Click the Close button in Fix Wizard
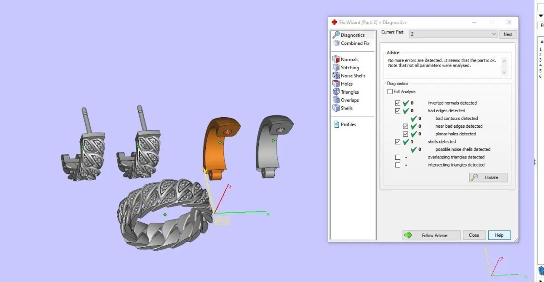The height and width of the screenshot is (282, 544). click(474, 235)
